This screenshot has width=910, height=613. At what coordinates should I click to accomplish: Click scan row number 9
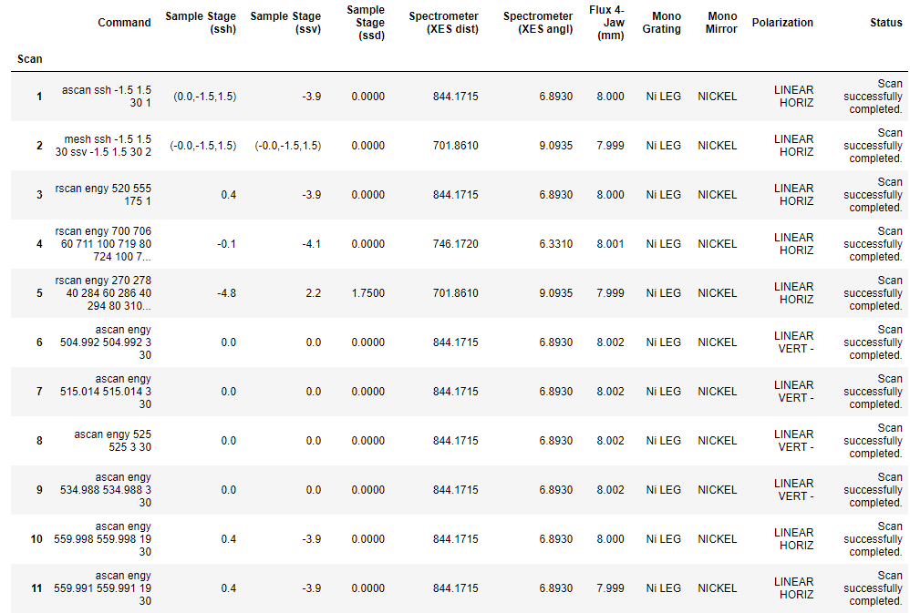(39, 490)
